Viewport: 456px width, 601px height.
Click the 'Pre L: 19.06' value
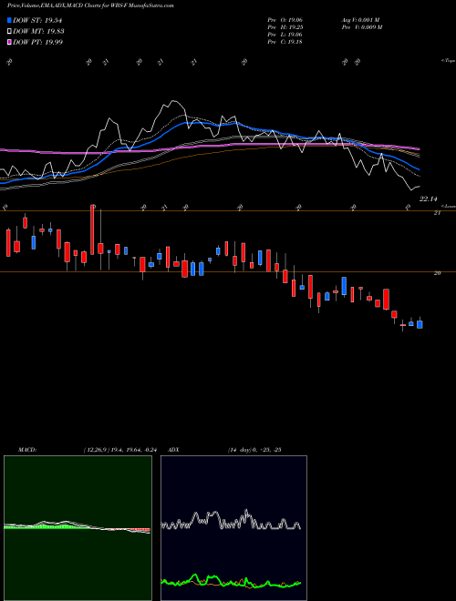pos(285,35)
